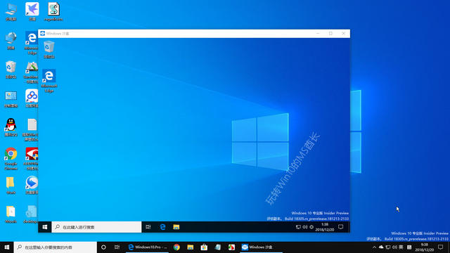Open the Network globe icon on host desktop
Screen dimensions: 450x253
coord(11,41)
